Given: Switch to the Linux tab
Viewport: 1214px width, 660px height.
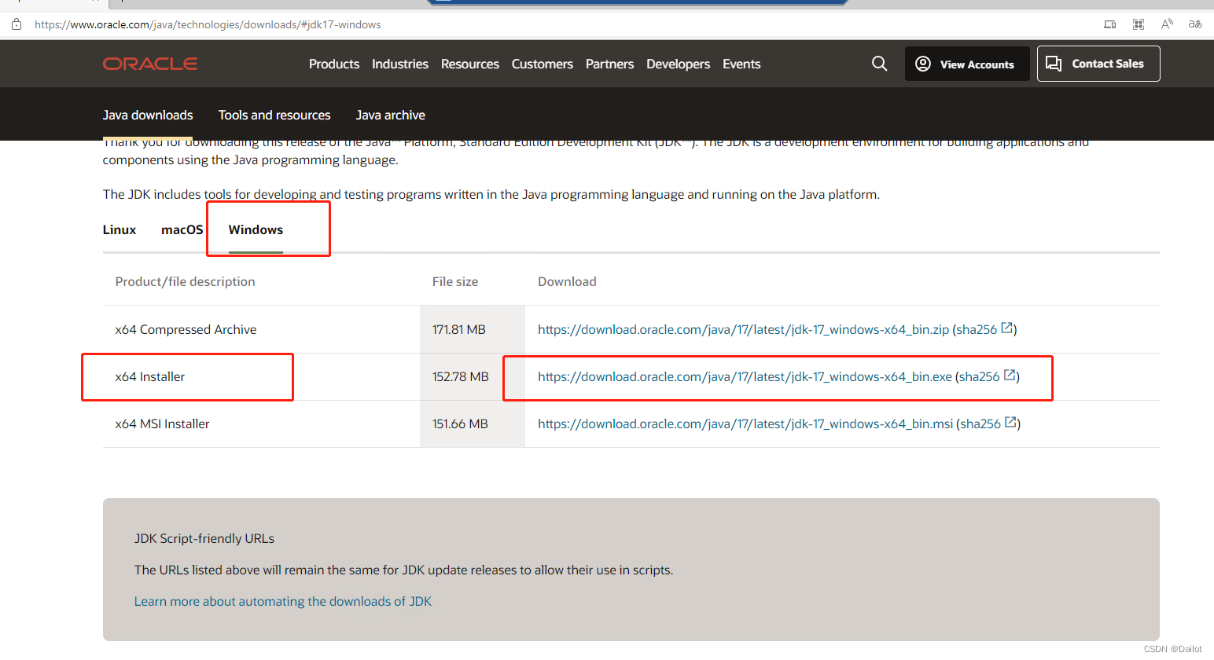Looking at the screenshot, I should 120,229.
